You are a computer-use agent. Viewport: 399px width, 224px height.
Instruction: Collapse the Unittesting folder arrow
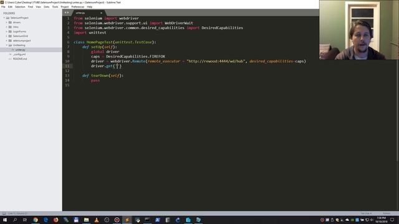click(x=7, y=45)
